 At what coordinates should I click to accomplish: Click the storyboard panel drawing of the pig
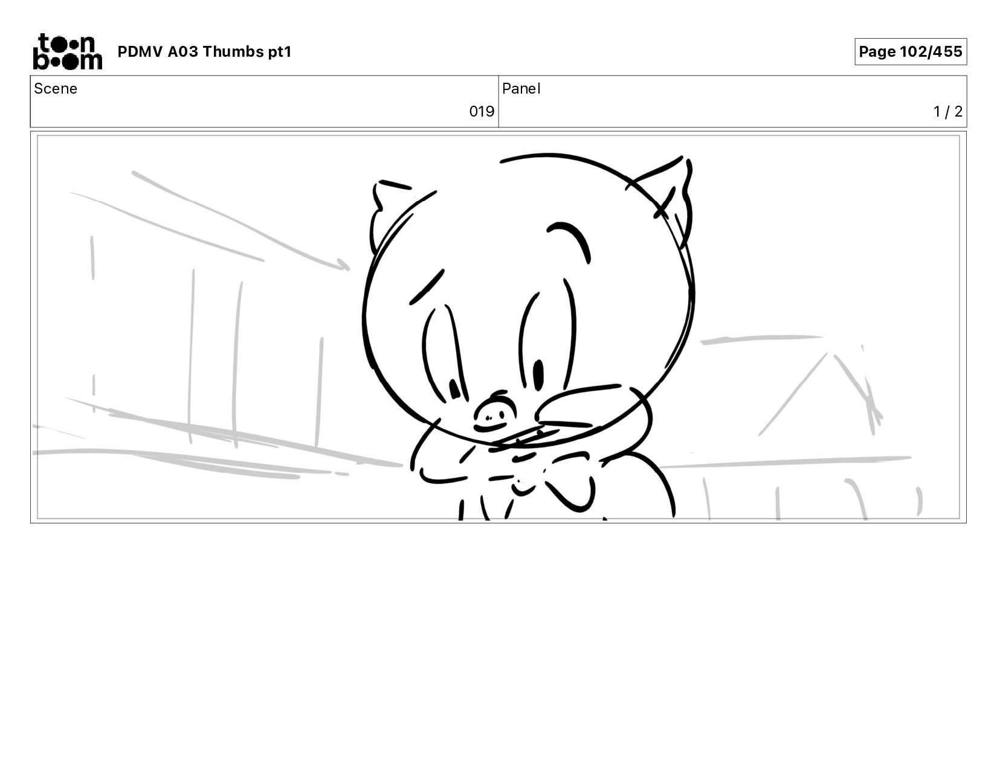click(498, 327)
